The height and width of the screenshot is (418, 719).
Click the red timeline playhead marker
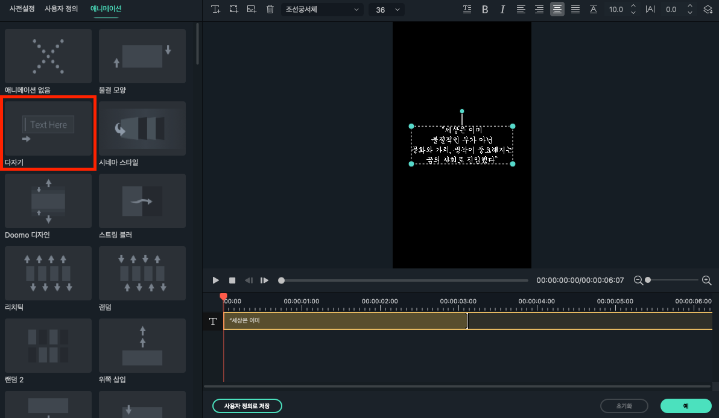click(x=223, y=297)
